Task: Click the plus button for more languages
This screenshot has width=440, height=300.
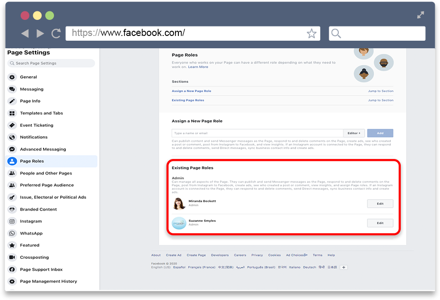Action: point(344,267)
